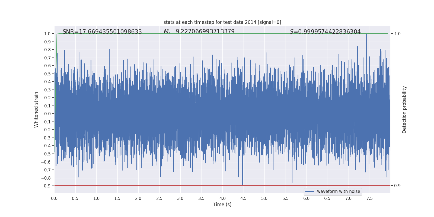
Task: Click the Whitened strain tick label 0.4
Action: 47,82
